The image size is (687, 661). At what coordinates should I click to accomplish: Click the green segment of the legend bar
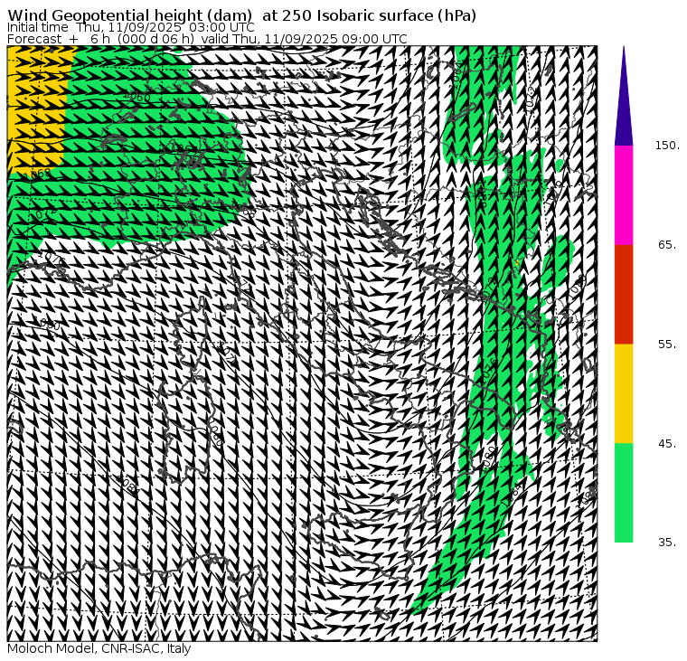624,493
